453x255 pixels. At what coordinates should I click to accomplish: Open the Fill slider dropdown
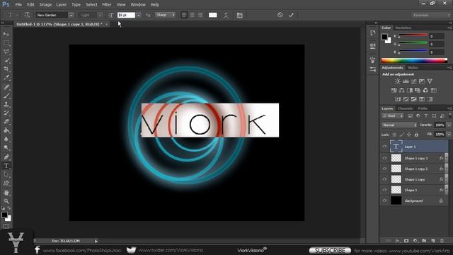pyautogui.click(x=449, y=135)
